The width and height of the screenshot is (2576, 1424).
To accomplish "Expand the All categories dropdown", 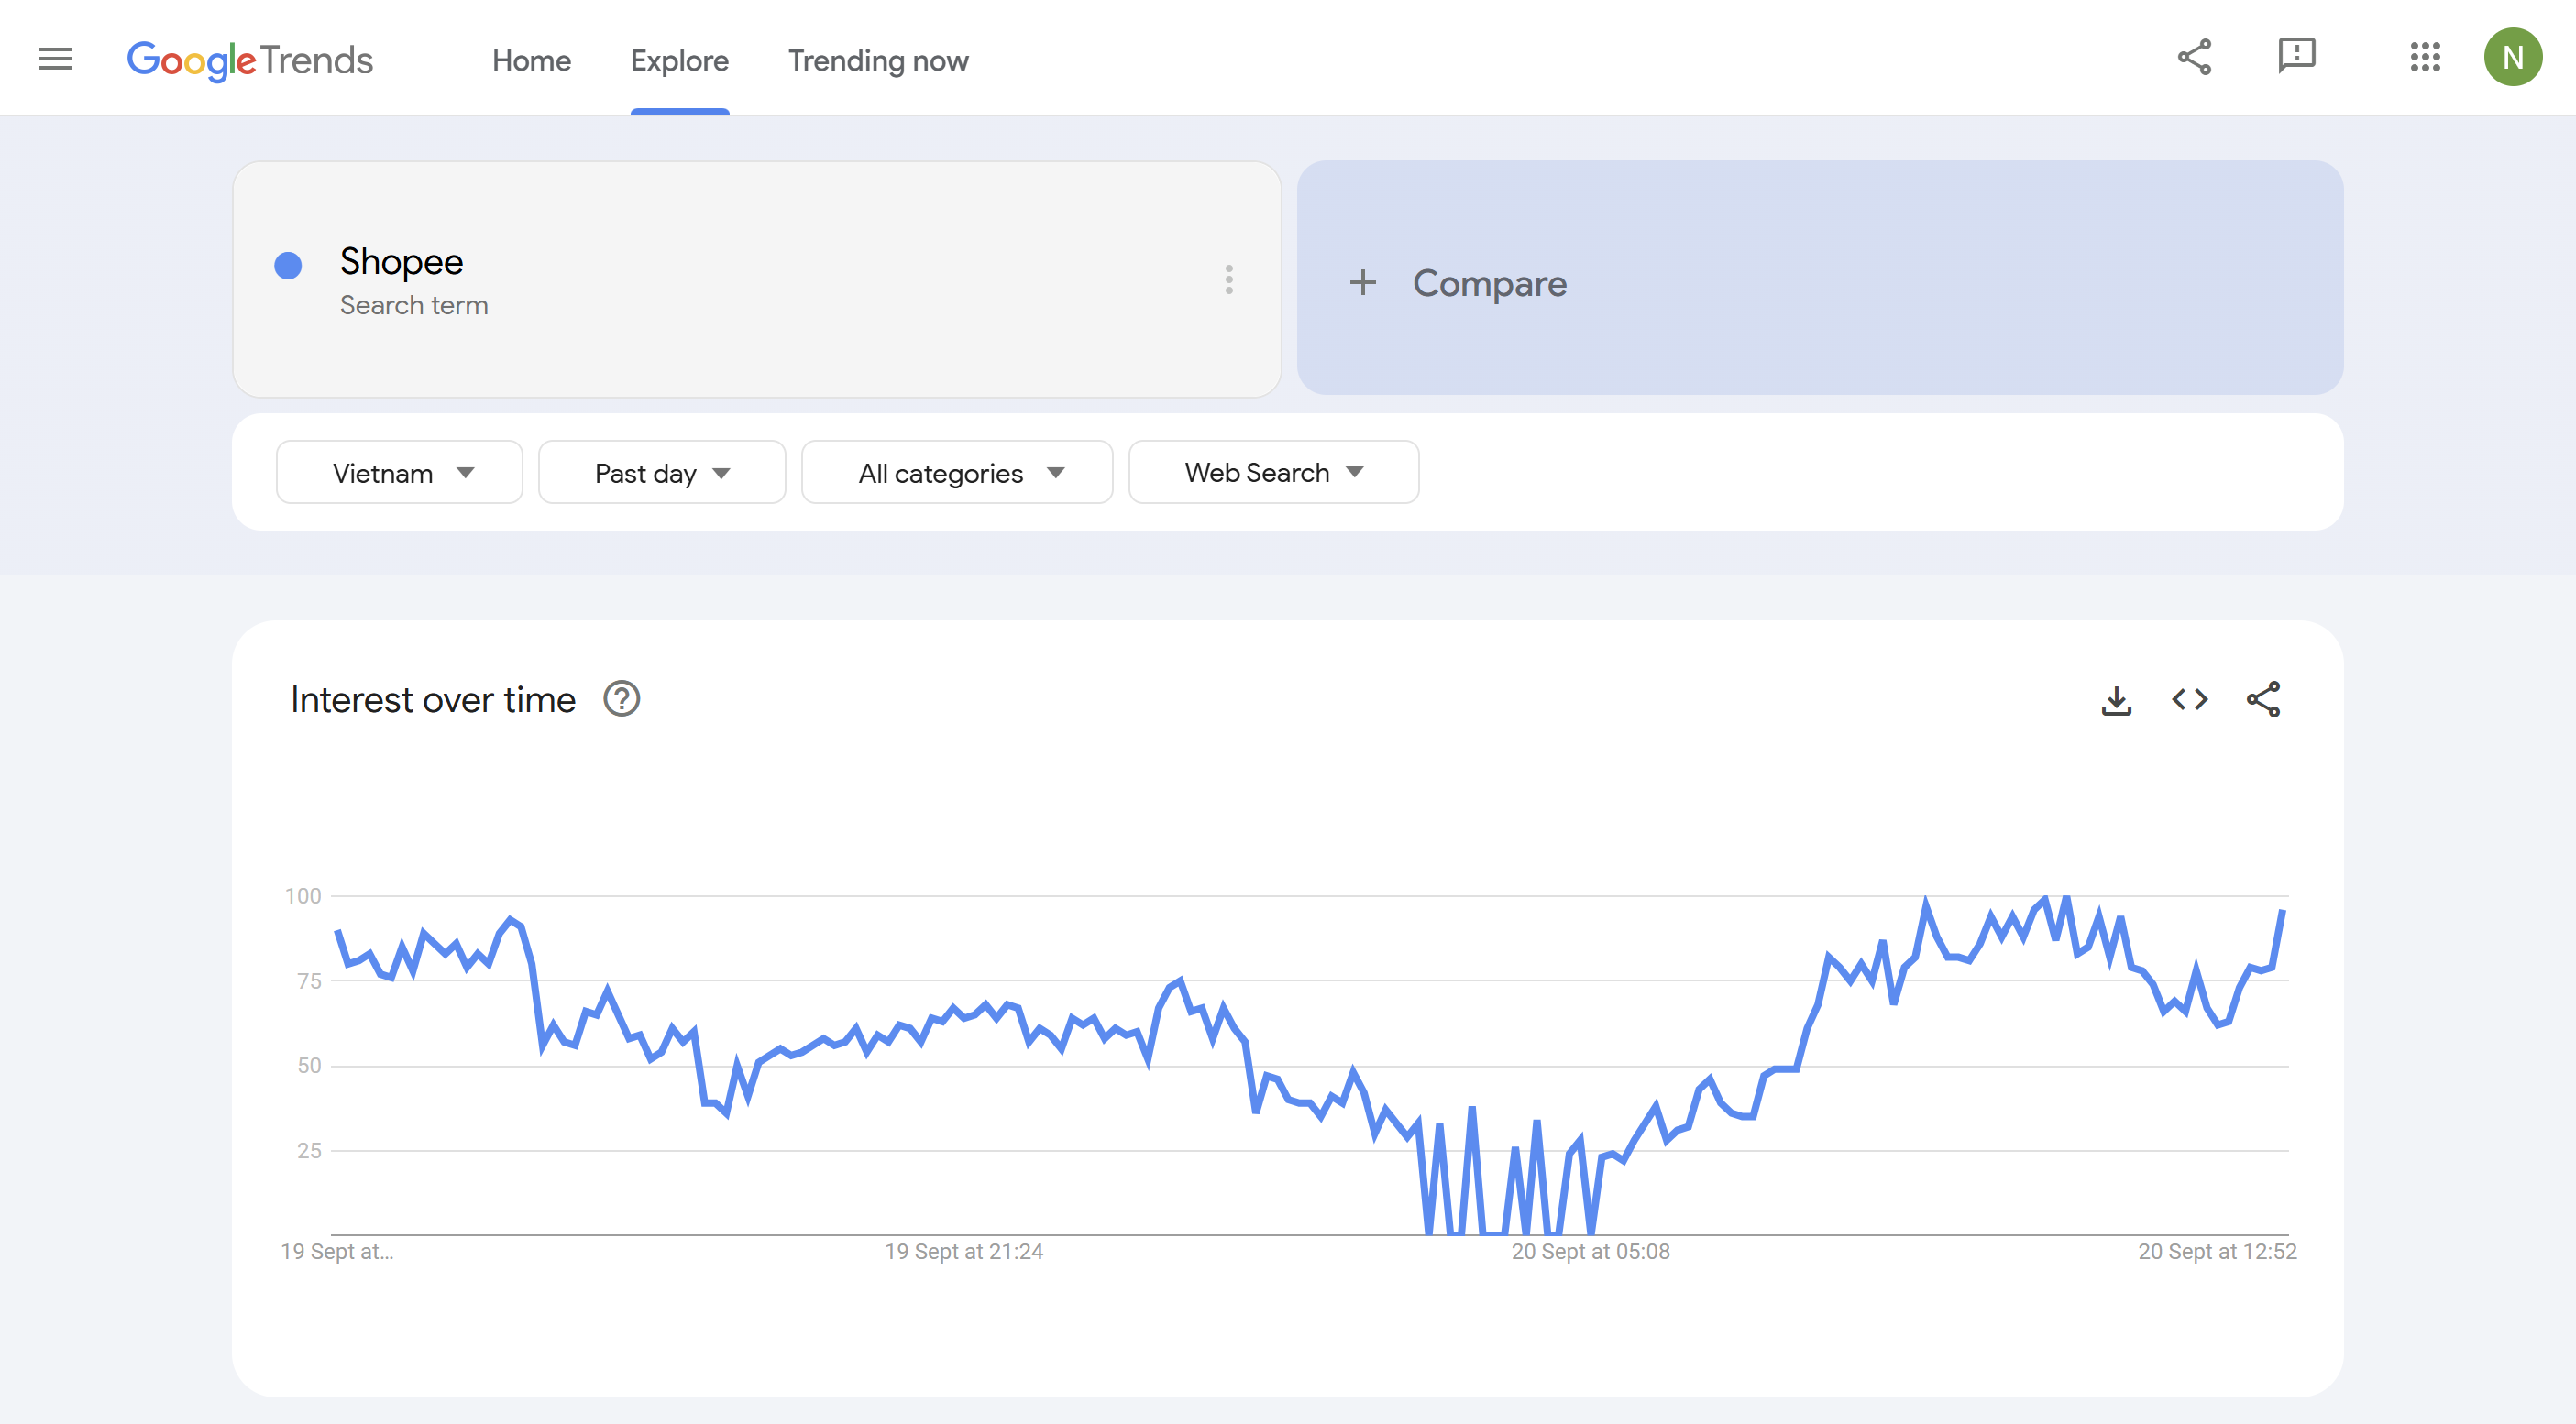I will click(957, 473).
